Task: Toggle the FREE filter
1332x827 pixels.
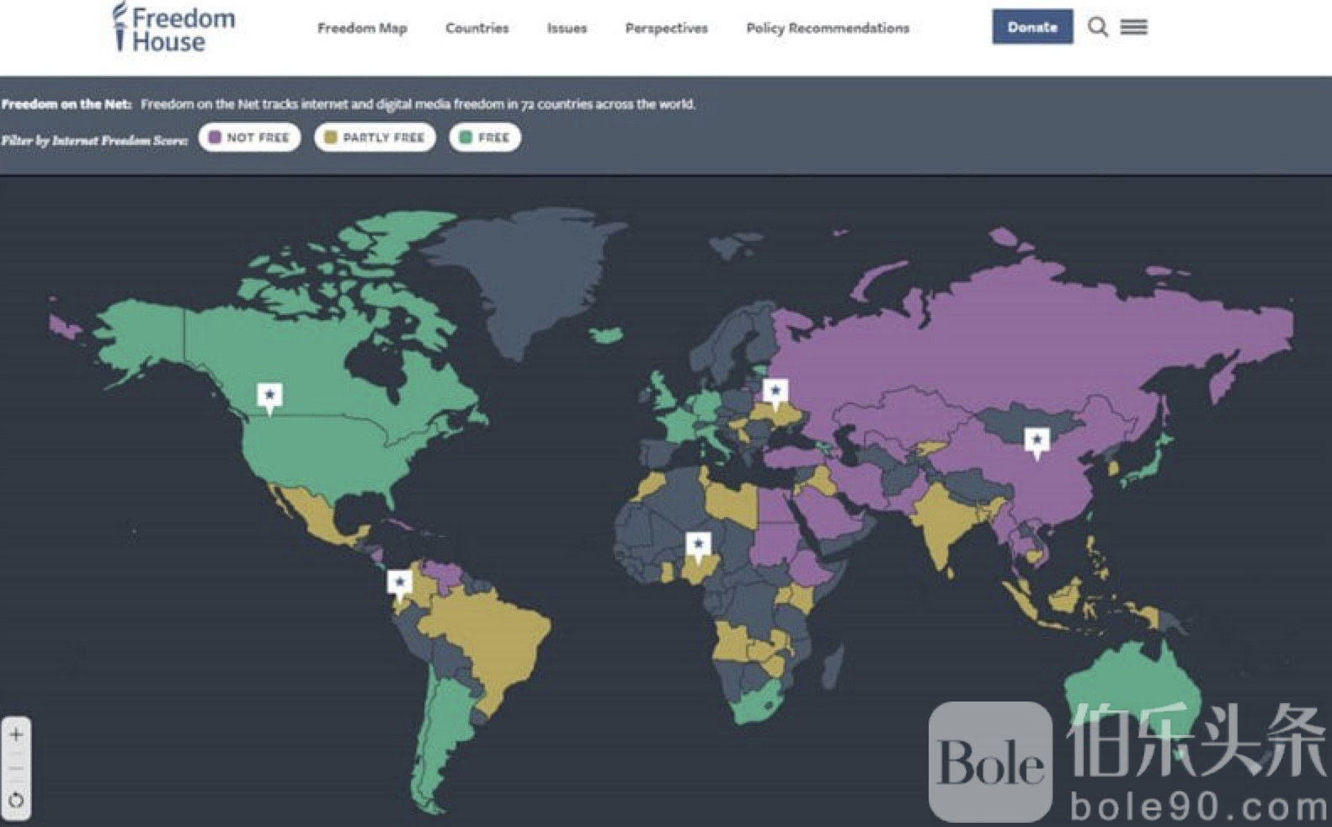Action: (x=485, y=137)
